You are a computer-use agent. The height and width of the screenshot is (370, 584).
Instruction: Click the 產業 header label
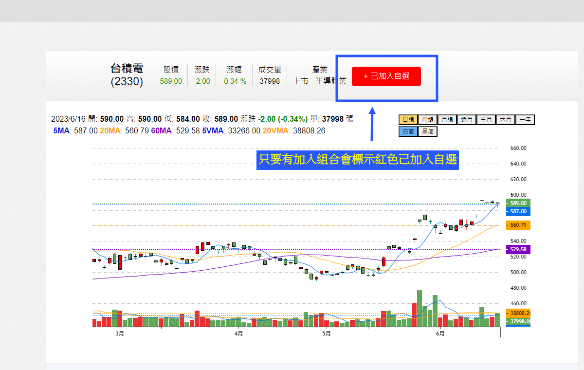[x=320, y=70]
